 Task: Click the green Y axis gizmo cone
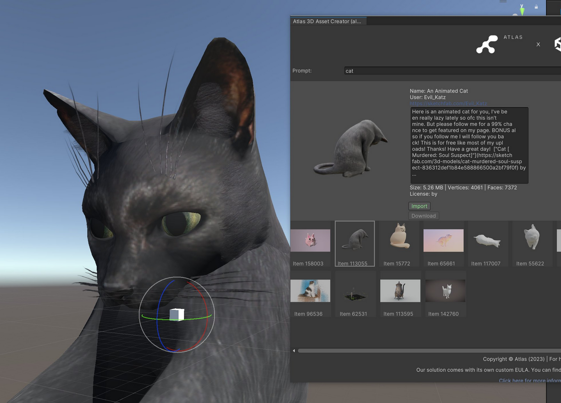[522, 11]
